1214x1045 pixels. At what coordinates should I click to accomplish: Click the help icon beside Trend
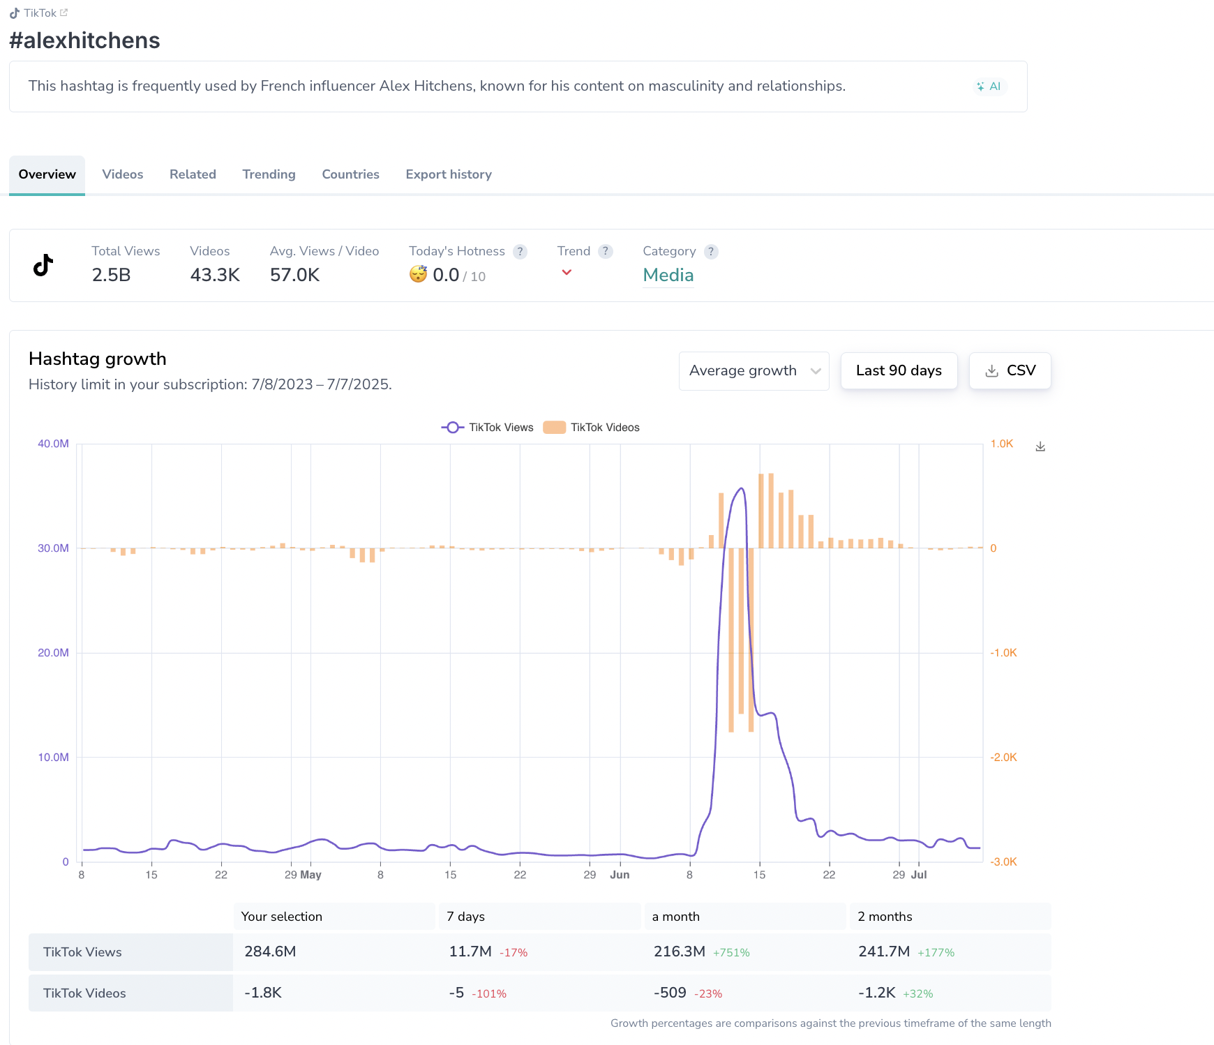point(606,251)
